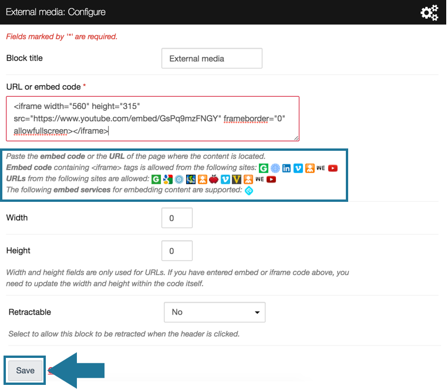The image size is (448, 389).
Task: Select the Height input field
Action: click(x=177, y=251)
